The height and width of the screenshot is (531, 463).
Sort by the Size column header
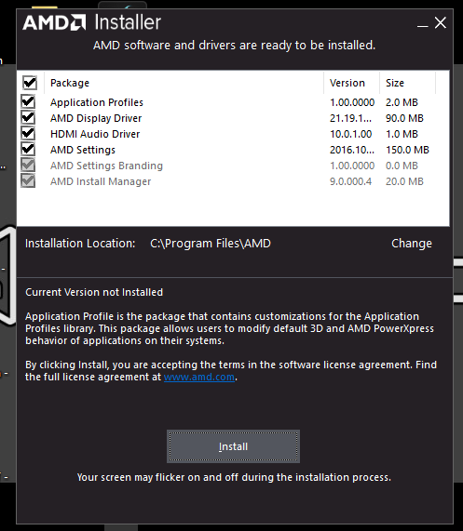pos(408,83)
